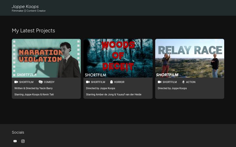Click the HORROR genre label

click(x=119, y=82)
